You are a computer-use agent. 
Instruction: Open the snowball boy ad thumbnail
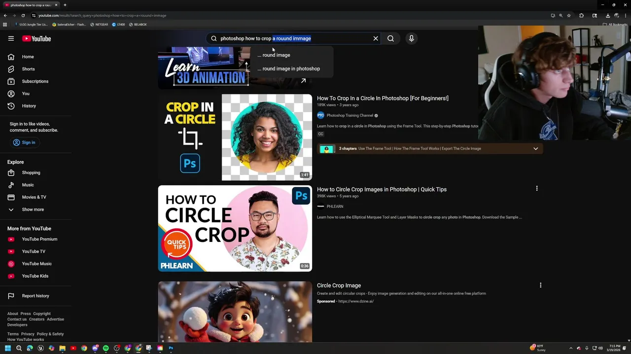(x=235, y=312)
